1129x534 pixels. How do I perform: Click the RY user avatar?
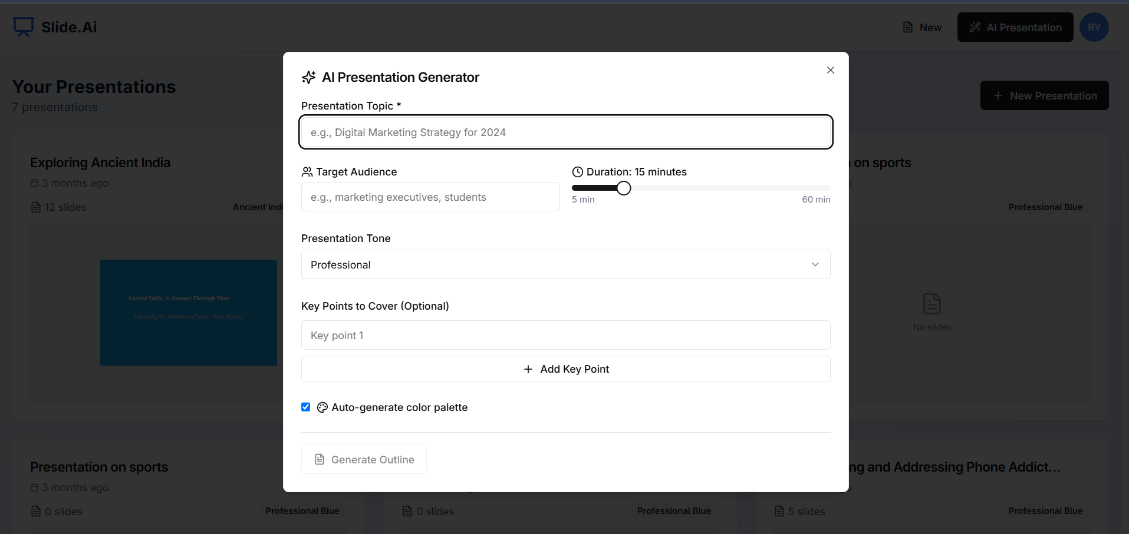point(1094,28)
